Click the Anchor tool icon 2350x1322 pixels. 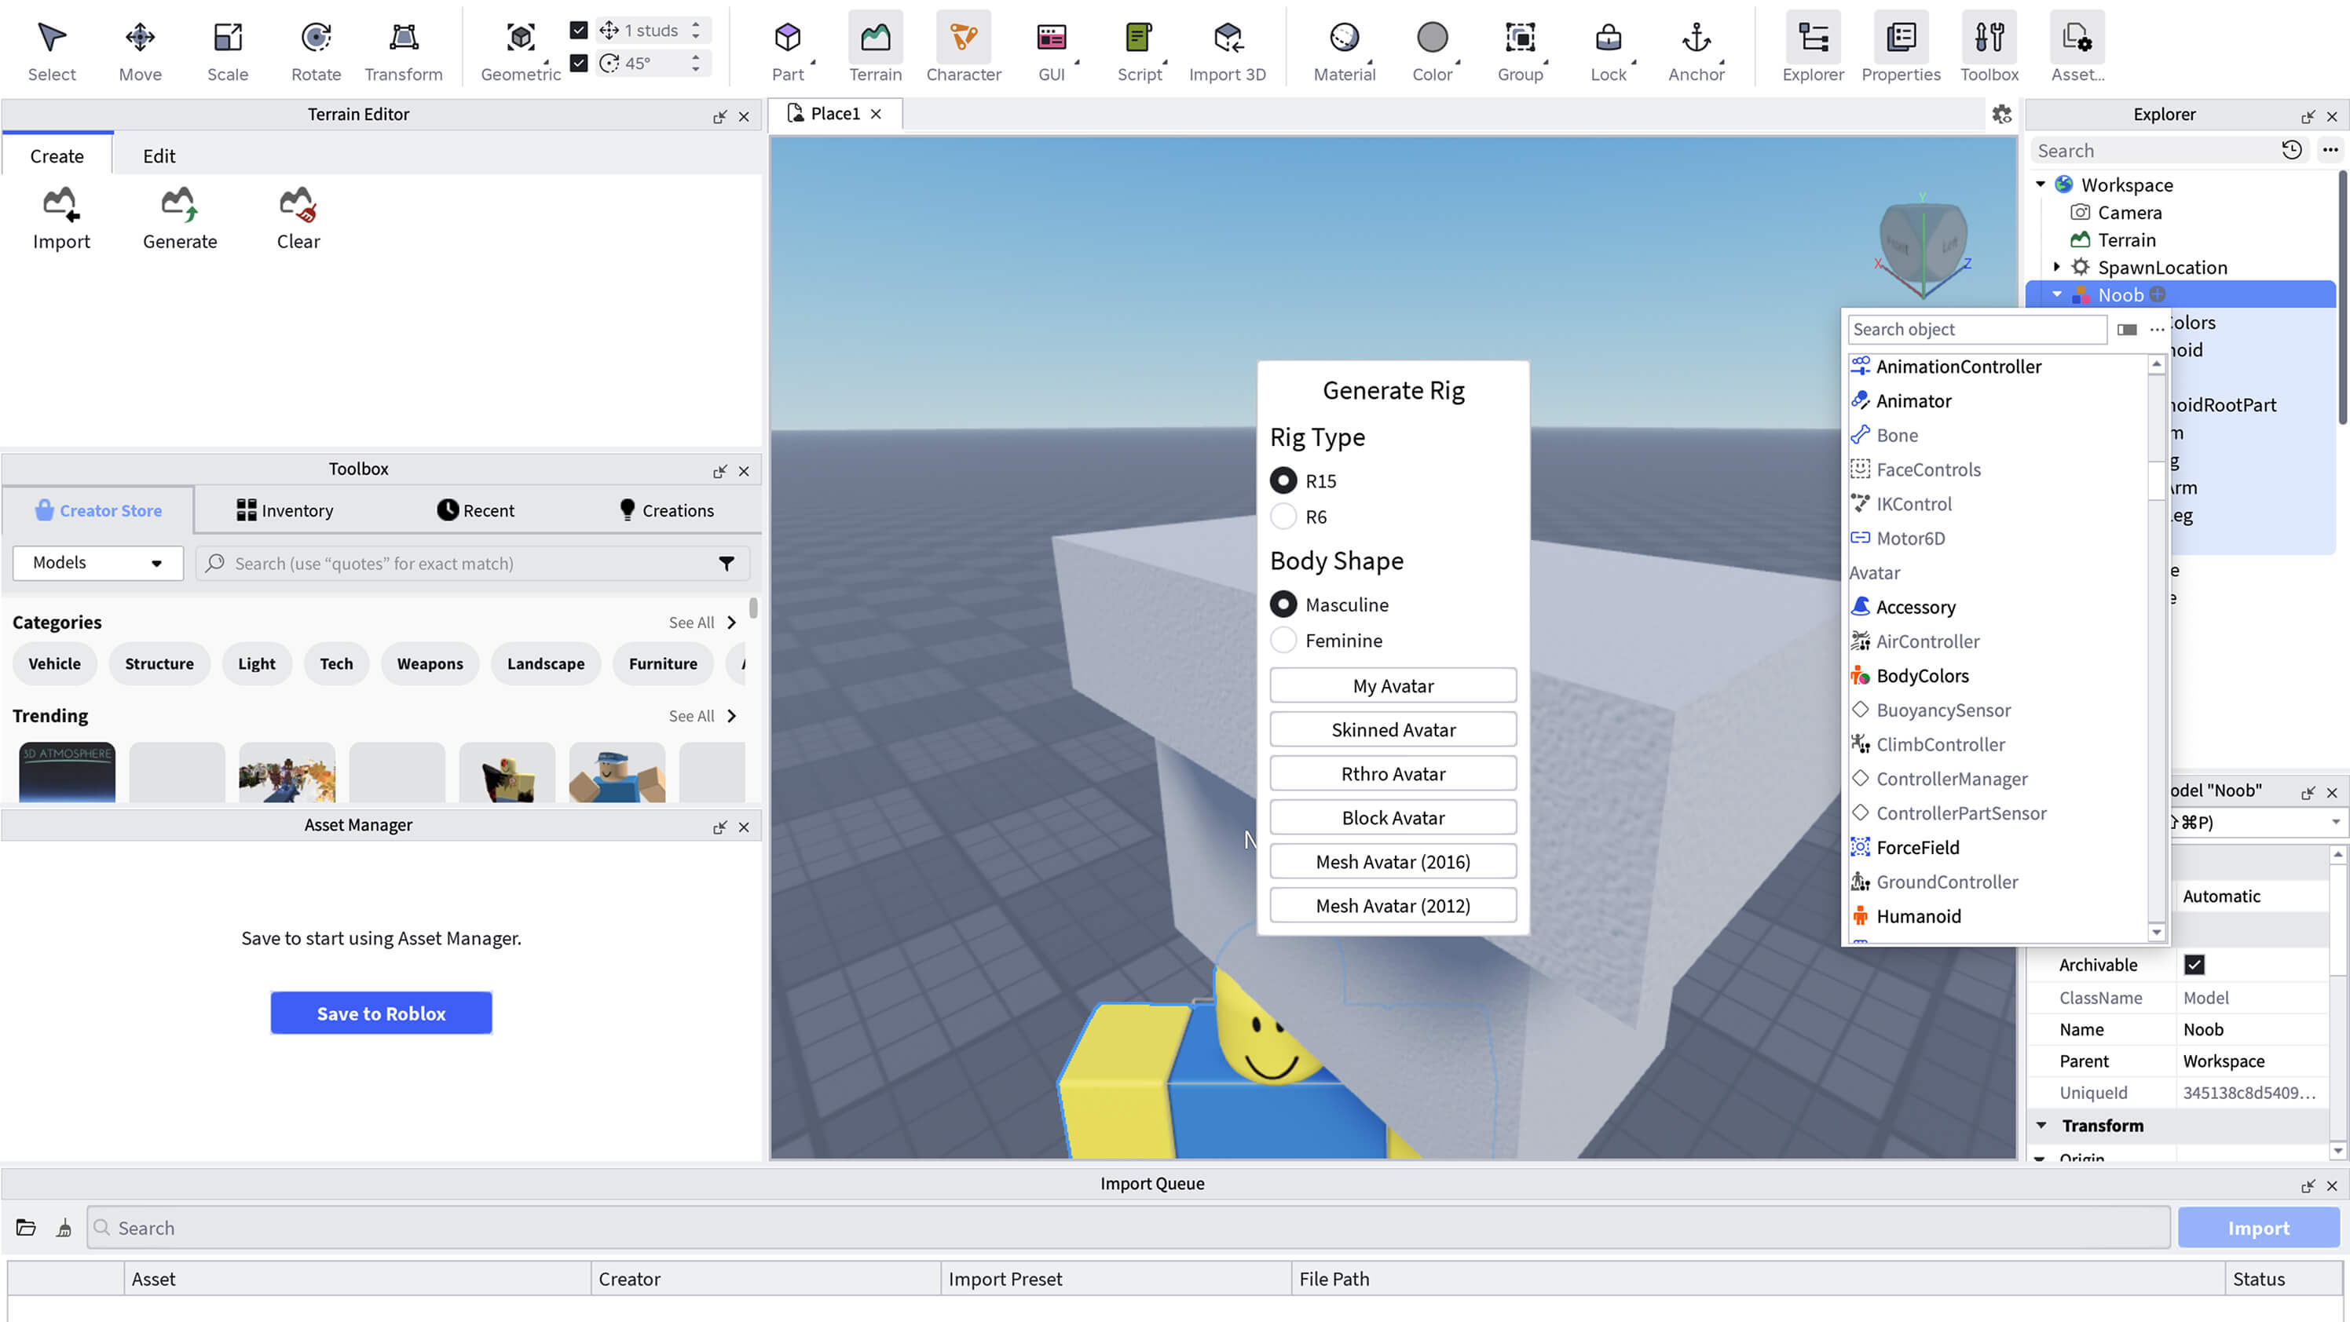pyautogui.click(x=1696, y=39)
